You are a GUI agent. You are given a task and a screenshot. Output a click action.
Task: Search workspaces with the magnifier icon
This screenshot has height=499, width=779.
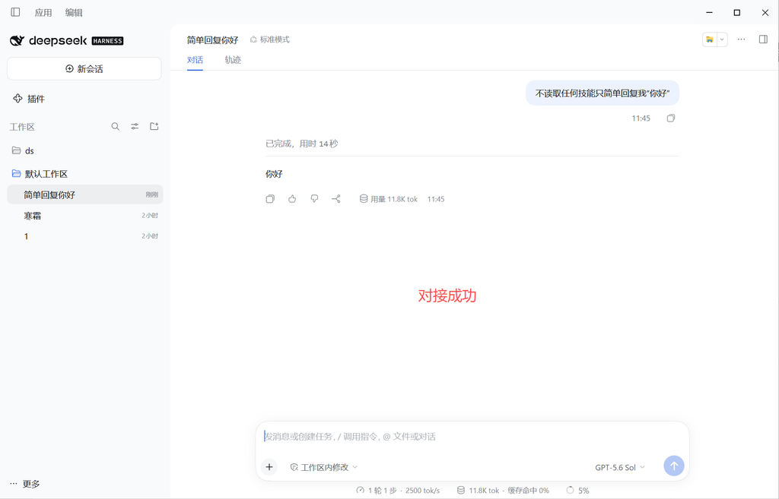116,127
